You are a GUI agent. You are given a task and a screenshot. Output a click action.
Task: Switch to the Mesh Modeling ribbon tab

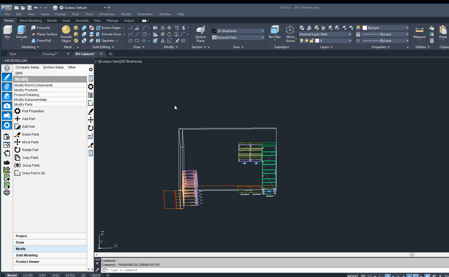[x=31, y=21]
